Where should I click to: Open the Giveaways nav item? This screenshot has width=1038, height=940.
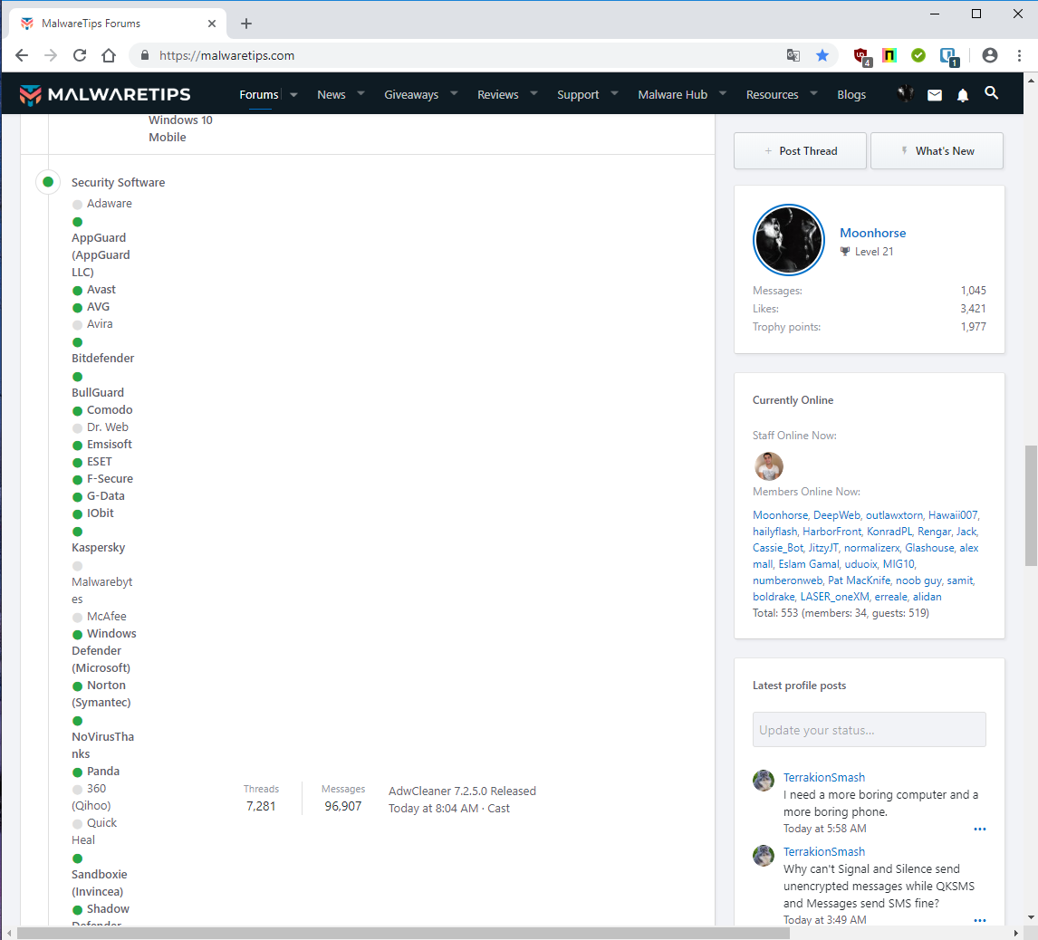tap(411, 95)
